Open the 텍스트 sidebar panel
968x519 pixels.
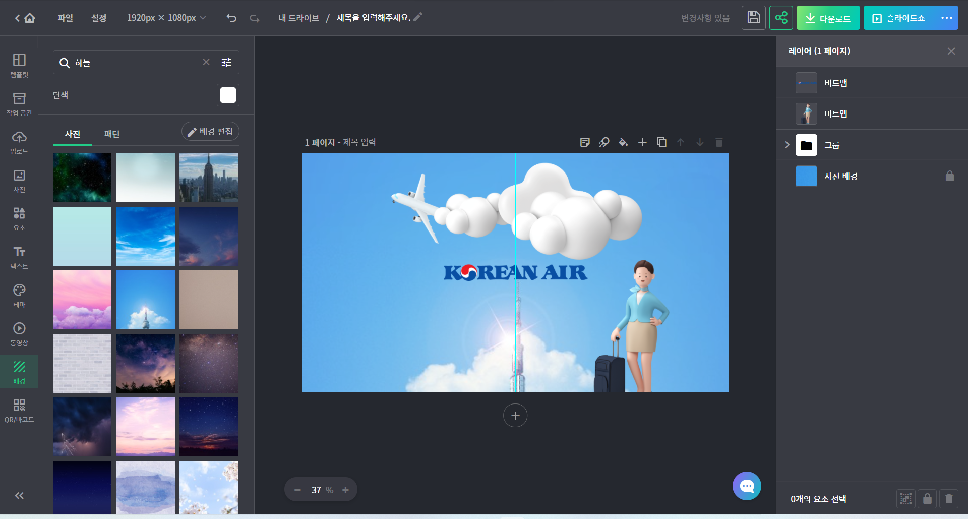pyautogui.click(x=19, y=257)
